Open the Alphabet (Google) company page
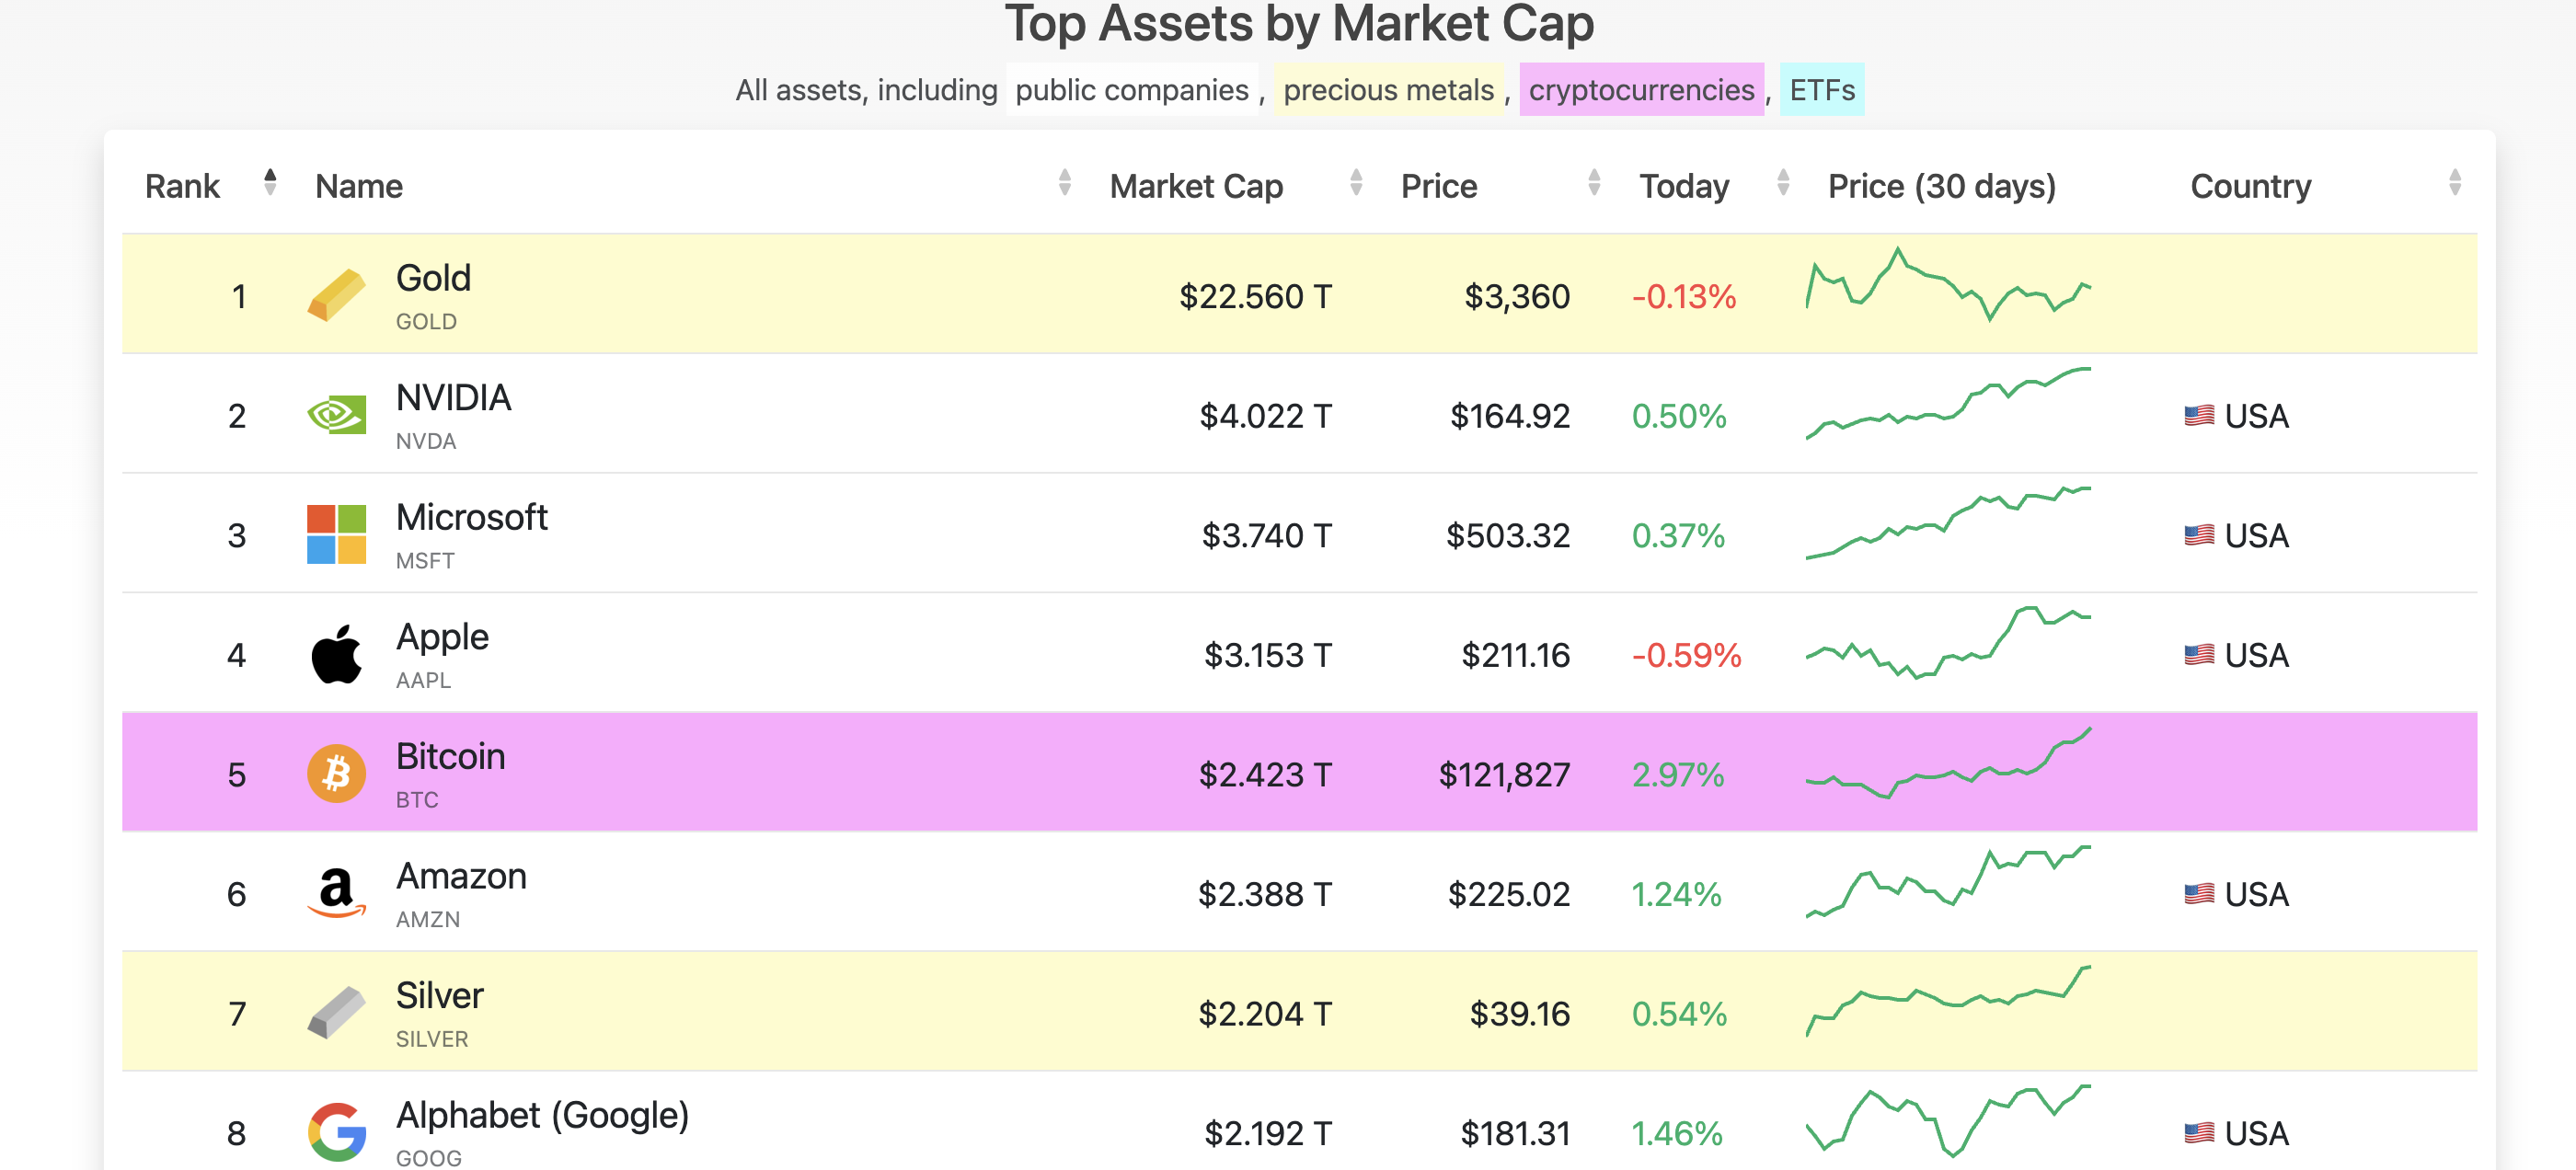The width and height of the screenshot is (2576, 1170). tap(542, 1115)
